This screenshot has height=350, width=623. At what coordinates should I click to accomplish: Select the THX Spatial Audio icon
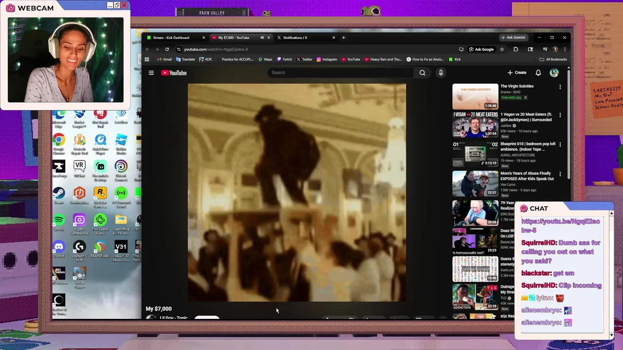(100, 224)
